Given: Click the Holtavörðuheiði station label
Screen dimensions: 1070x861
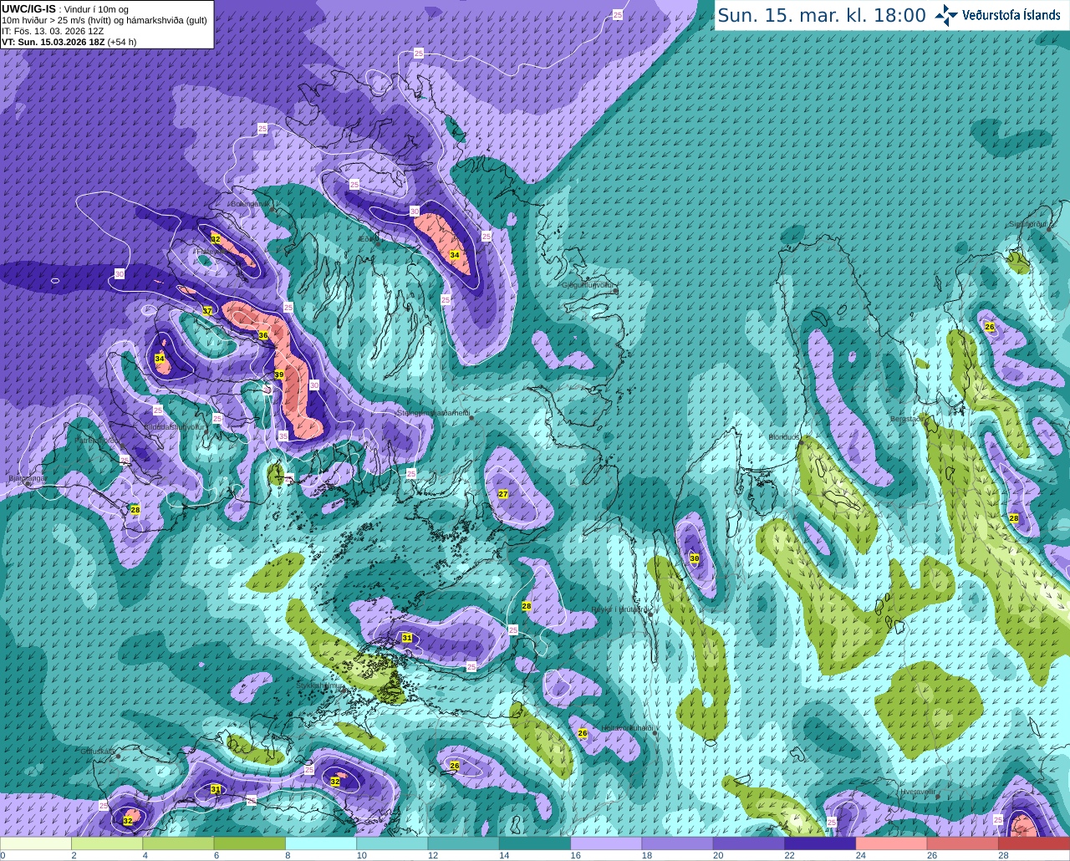Looking at the screenshot, I should 626,728.
